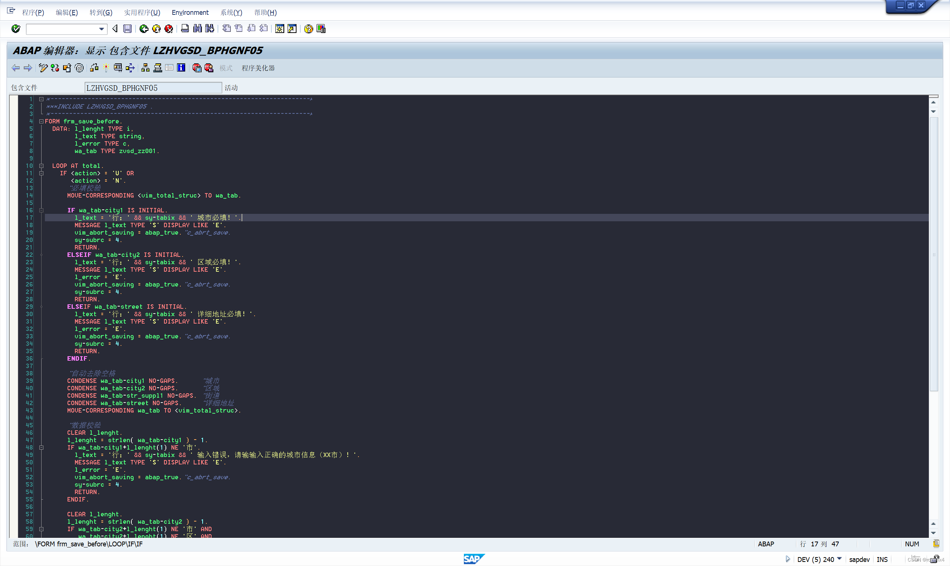Click the Print icon

pos(185,29)
